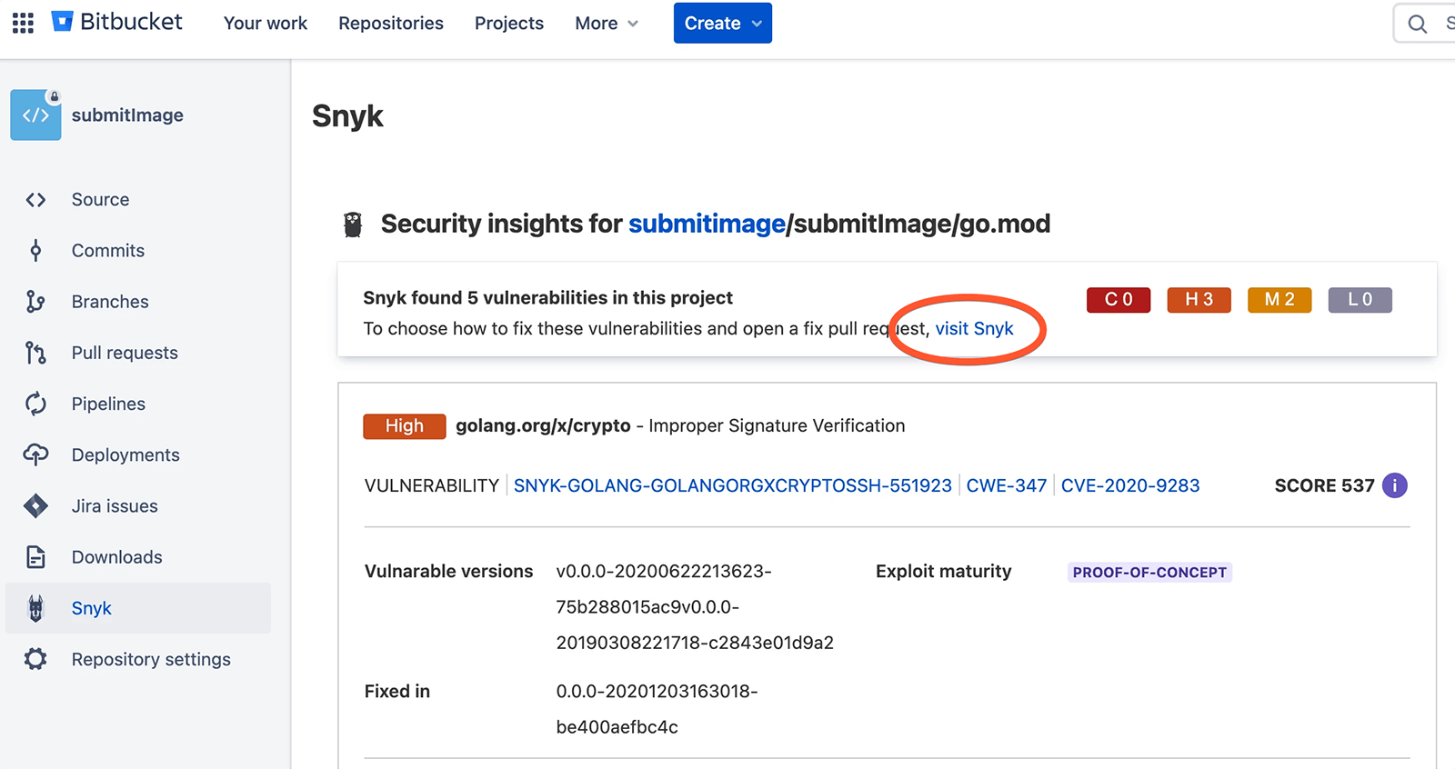The image size is (1455, 769).
Task: Open Pipelines from sidebar
Action: (x=108, y=404)
